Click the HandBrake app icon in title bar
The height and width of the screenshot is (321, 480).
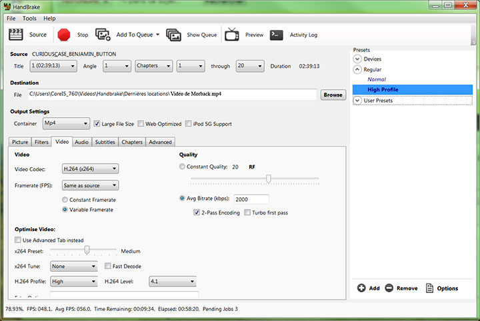point(7,7)
